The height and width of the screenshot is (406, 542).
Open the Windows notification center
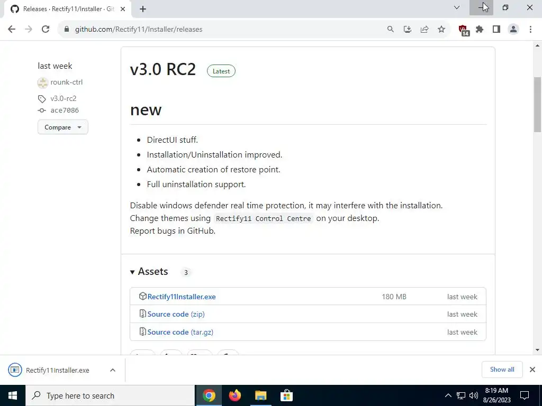(x=525, y=395)
